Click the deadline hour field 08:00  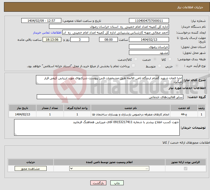point(108,39)
